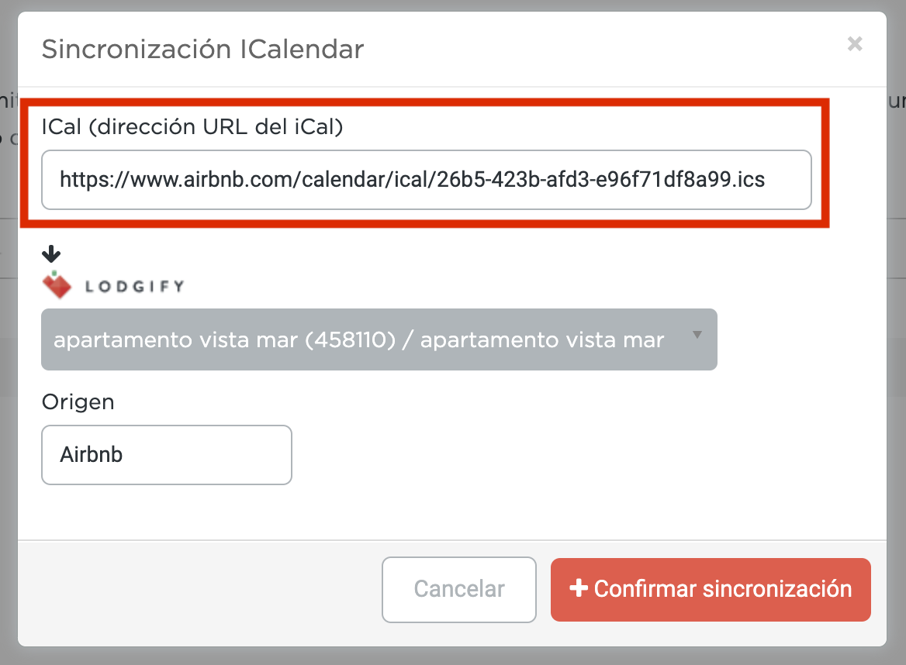Click the close icon of Sincronización ICalendar
Screen dimensions: 906x665
pos(854,44)
